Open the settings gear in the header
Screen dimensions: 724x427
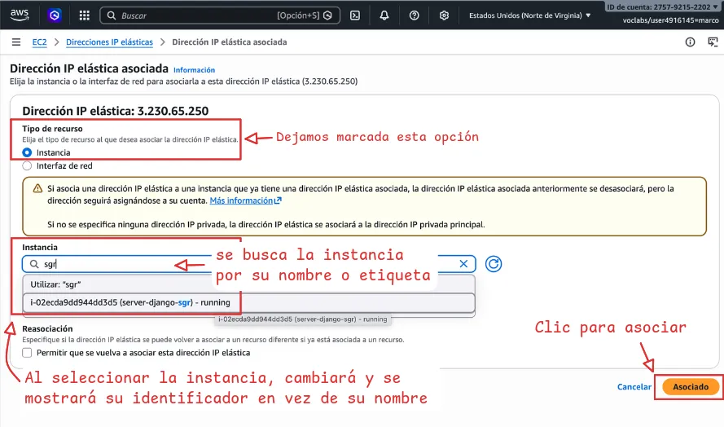coord(444,15)
